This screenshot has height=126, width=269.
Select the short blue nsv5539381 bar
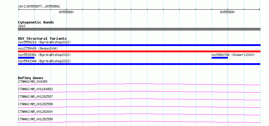pos(26,58)
